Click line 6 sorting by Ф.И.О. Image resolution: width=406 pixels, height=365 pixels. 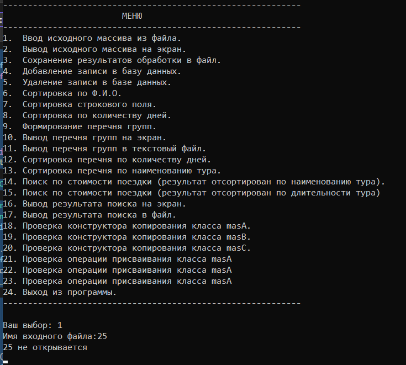click(62, 93)
